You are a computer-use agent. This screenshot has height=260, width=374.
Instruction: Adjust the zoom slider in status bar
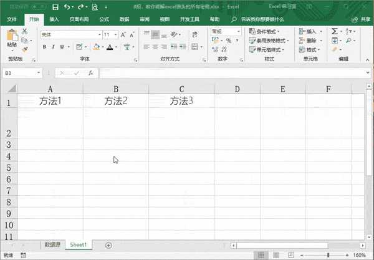328,255
